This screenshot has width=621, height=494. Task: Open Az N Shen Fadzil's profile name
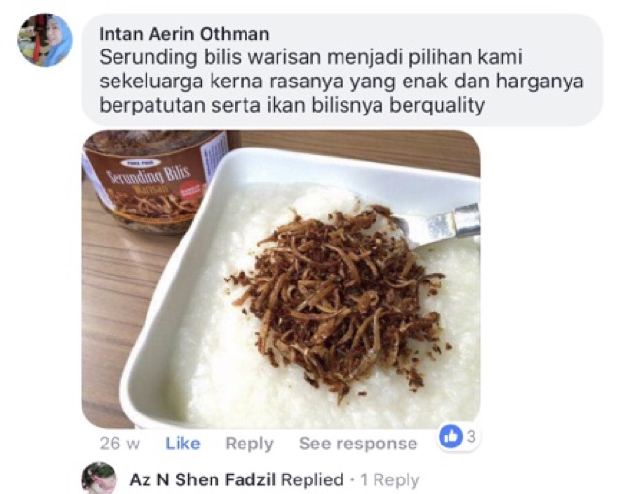click(x=203, y=479)
